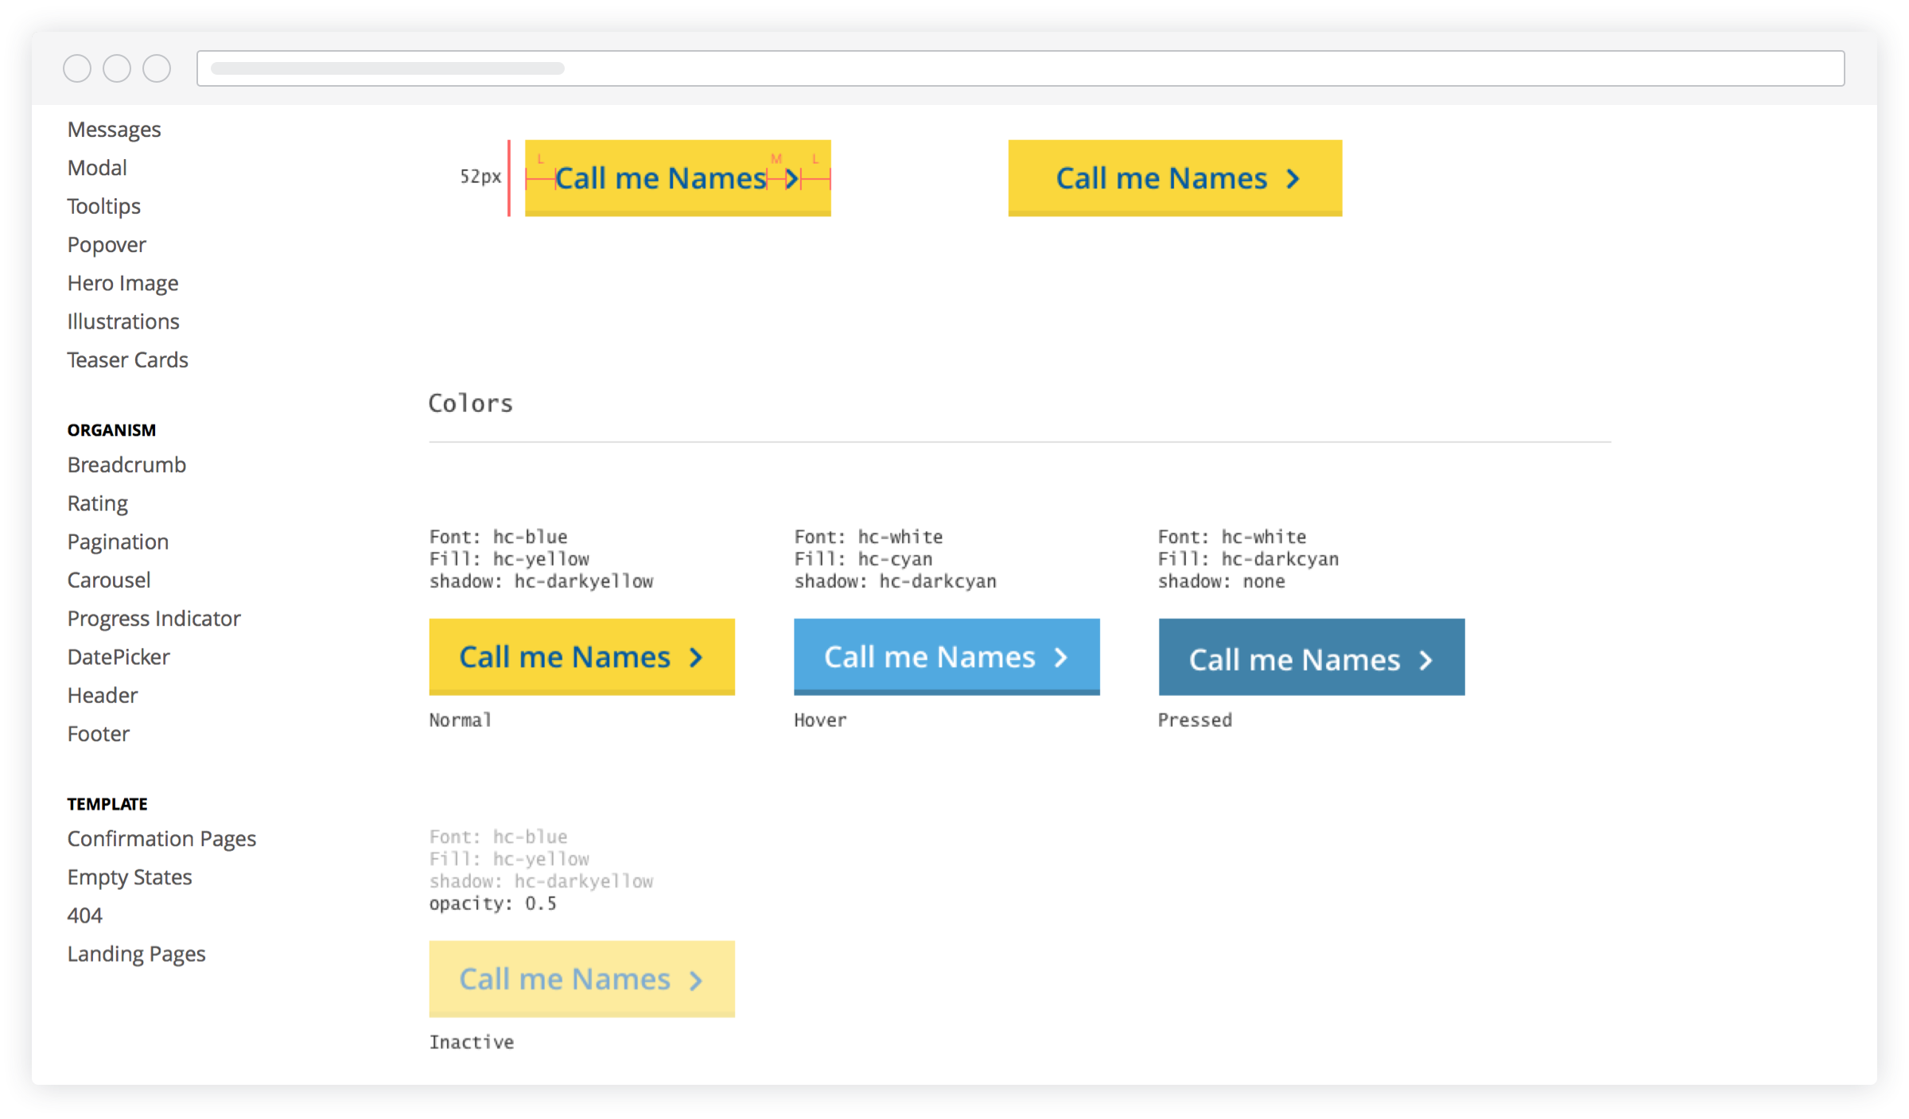Expand the Messages navigation item

click(116, 128)
